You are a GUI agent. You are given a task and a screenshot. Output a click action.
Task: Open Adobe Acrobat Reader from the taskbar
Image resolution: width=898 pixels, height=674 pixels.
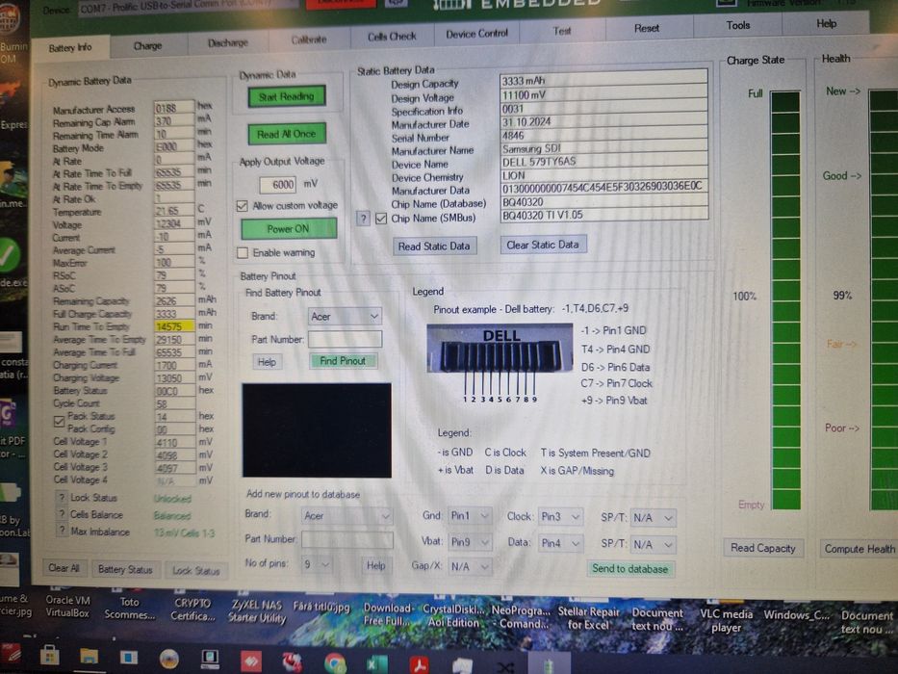click(x=420, y=665)
